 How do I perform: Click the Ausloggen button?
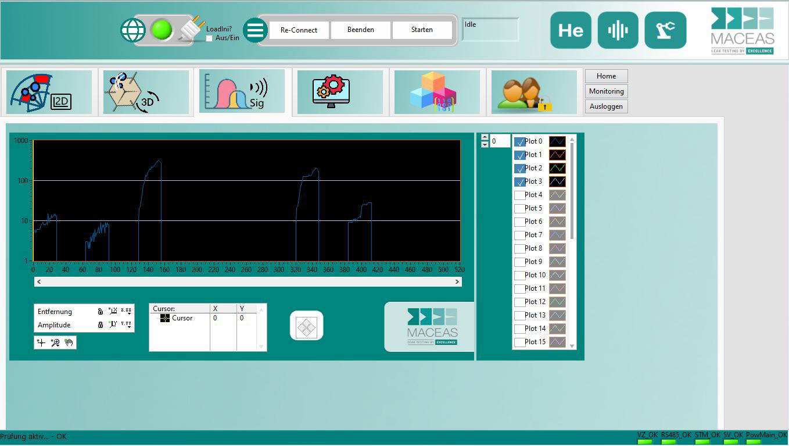click(606, 106)
